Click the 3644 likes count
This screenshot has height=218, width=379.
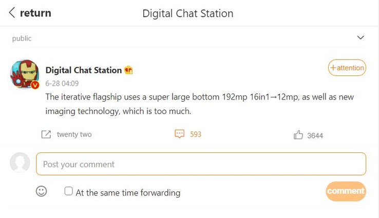click(x=315, y=135)
